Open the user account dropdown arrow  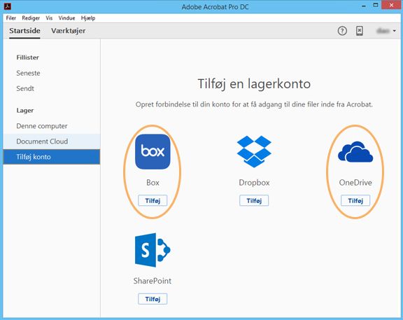point(395,31)
